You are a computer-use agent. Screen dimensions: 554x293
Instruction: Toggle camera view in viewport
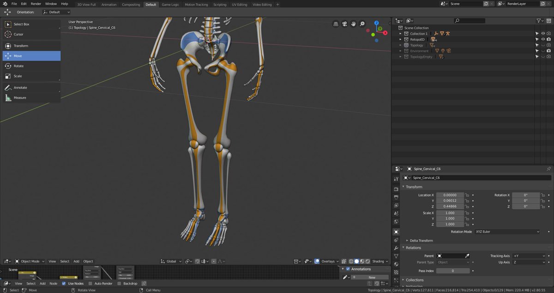(x=345, y=24)
